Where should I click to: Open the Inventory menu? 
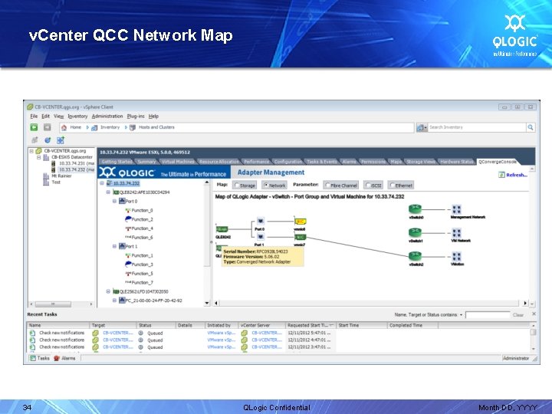77,117
